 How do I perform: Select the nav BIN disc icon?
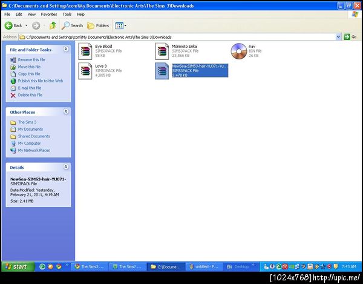point(239,51)
